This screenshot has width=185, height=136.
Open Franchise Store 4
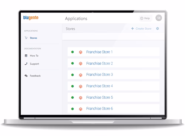100,86
